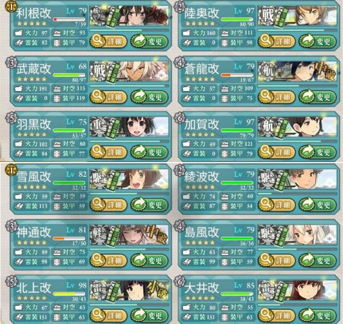Click slot number 1 badge of 雪風改
Viewport: 343px width, 324px height.
coord(11,170)
